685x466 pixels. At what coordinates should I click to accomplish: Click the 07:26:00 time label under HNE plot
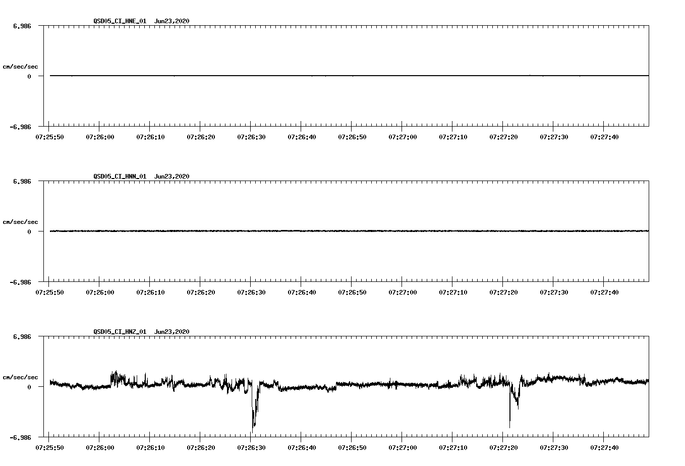[x=100, y=137]
